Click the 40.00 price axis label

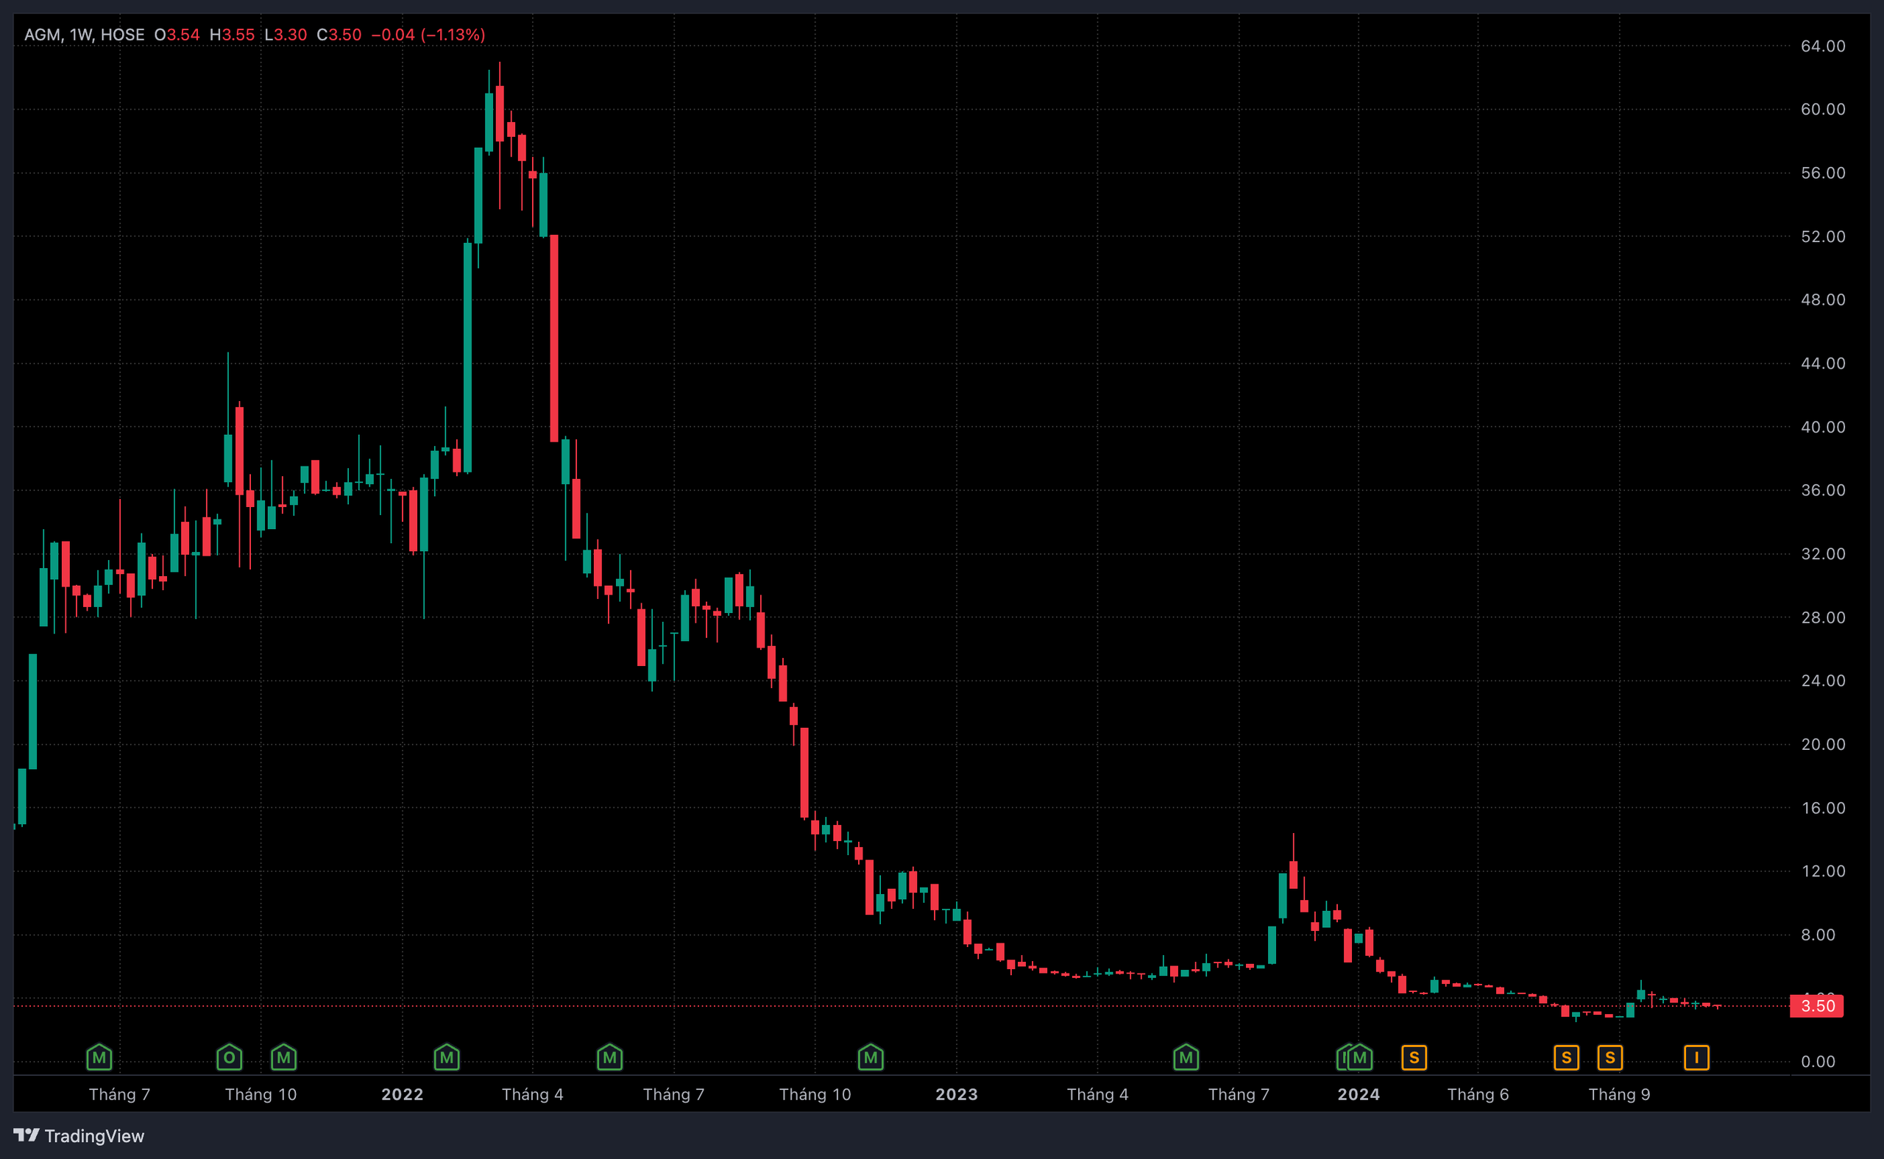pyautogui.click(x=1823, y=426)
